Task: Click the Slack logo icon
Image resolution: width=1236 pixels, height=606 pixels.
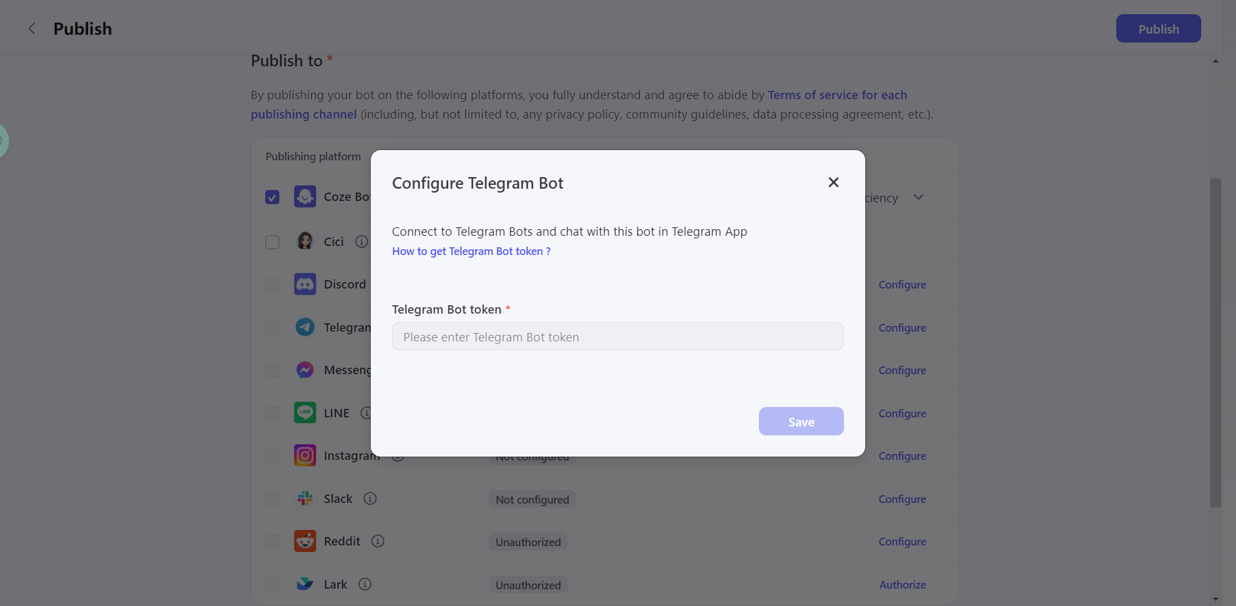Action: tap(305, 498)
